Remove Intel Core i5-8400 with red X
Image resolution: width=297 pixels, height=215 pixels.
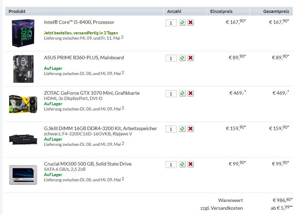[190, 22]
